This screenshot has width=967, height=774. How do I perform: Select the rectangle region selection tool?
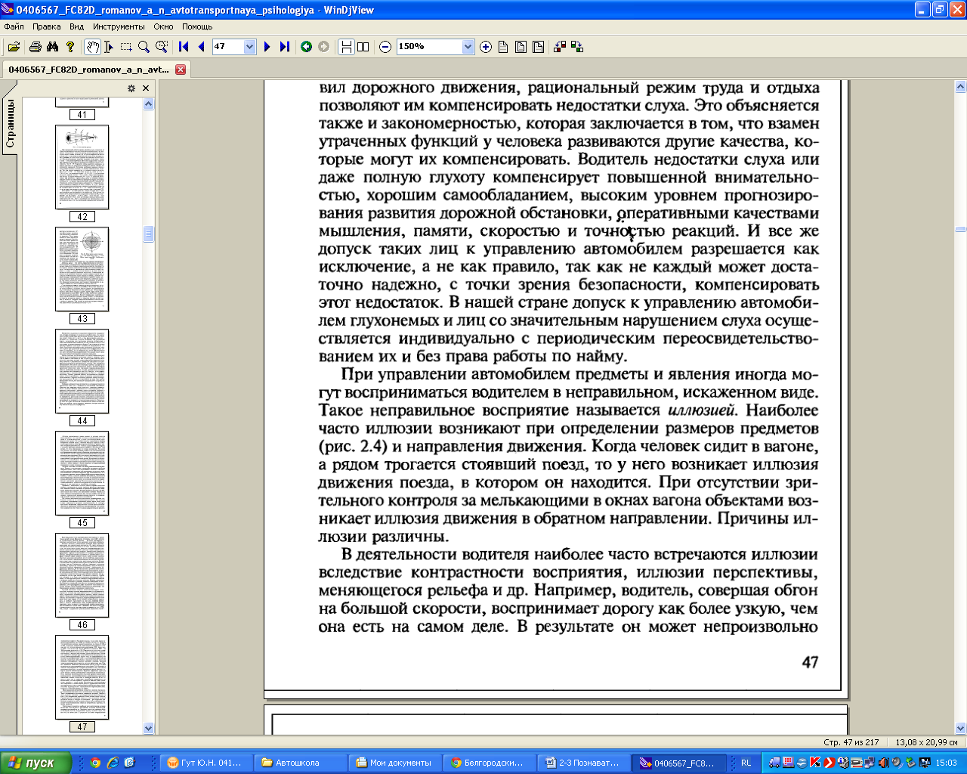[126, 47]
